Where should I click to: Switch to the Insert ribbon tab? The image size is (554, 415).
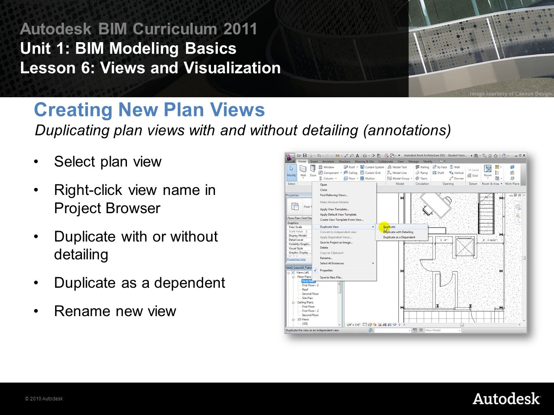[314, 161]
